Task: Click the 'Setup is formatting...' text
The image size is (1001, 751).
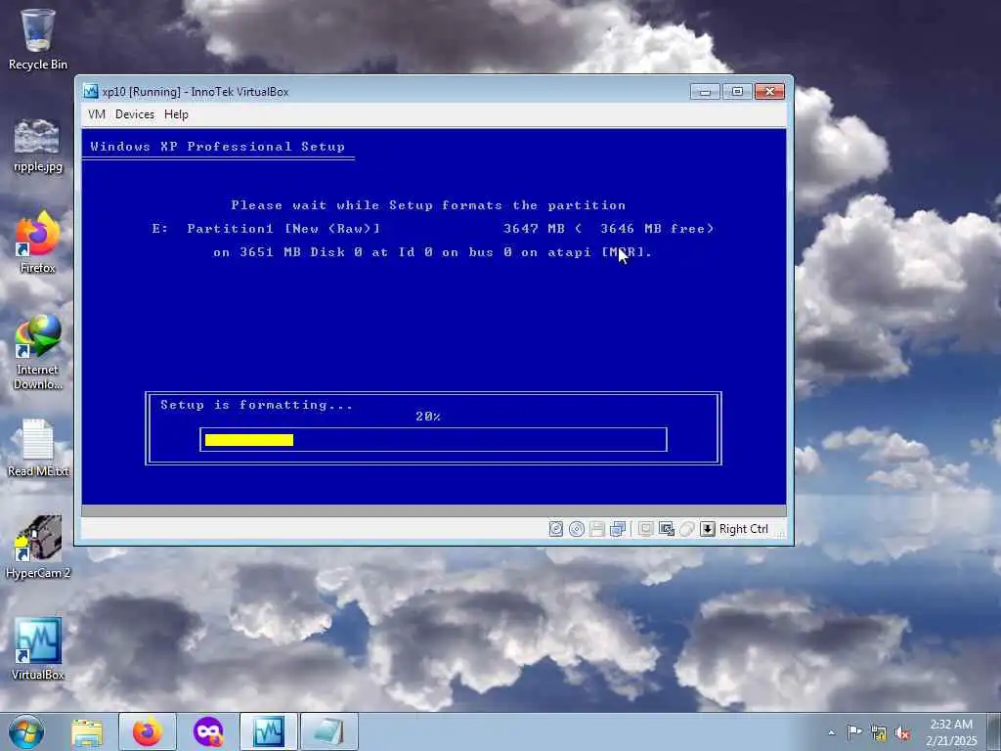Action: [x=256, y=405]
